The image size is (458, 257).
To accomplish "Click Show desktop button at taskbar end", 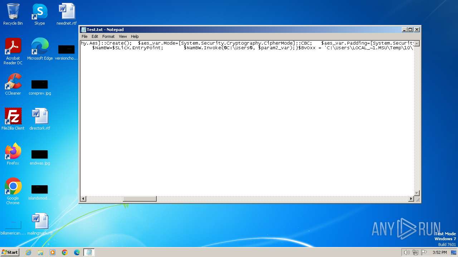I will [454, 252].
